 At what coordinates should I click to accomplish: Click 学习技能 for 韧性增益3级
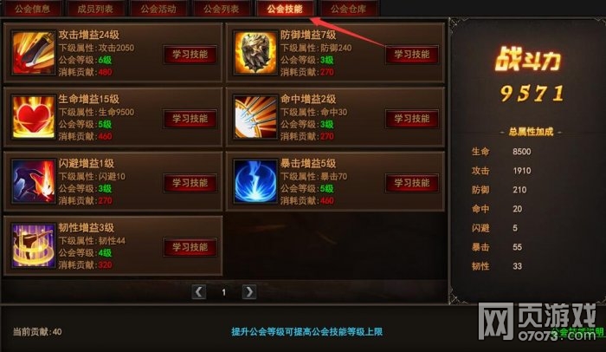tap(190, 247)
